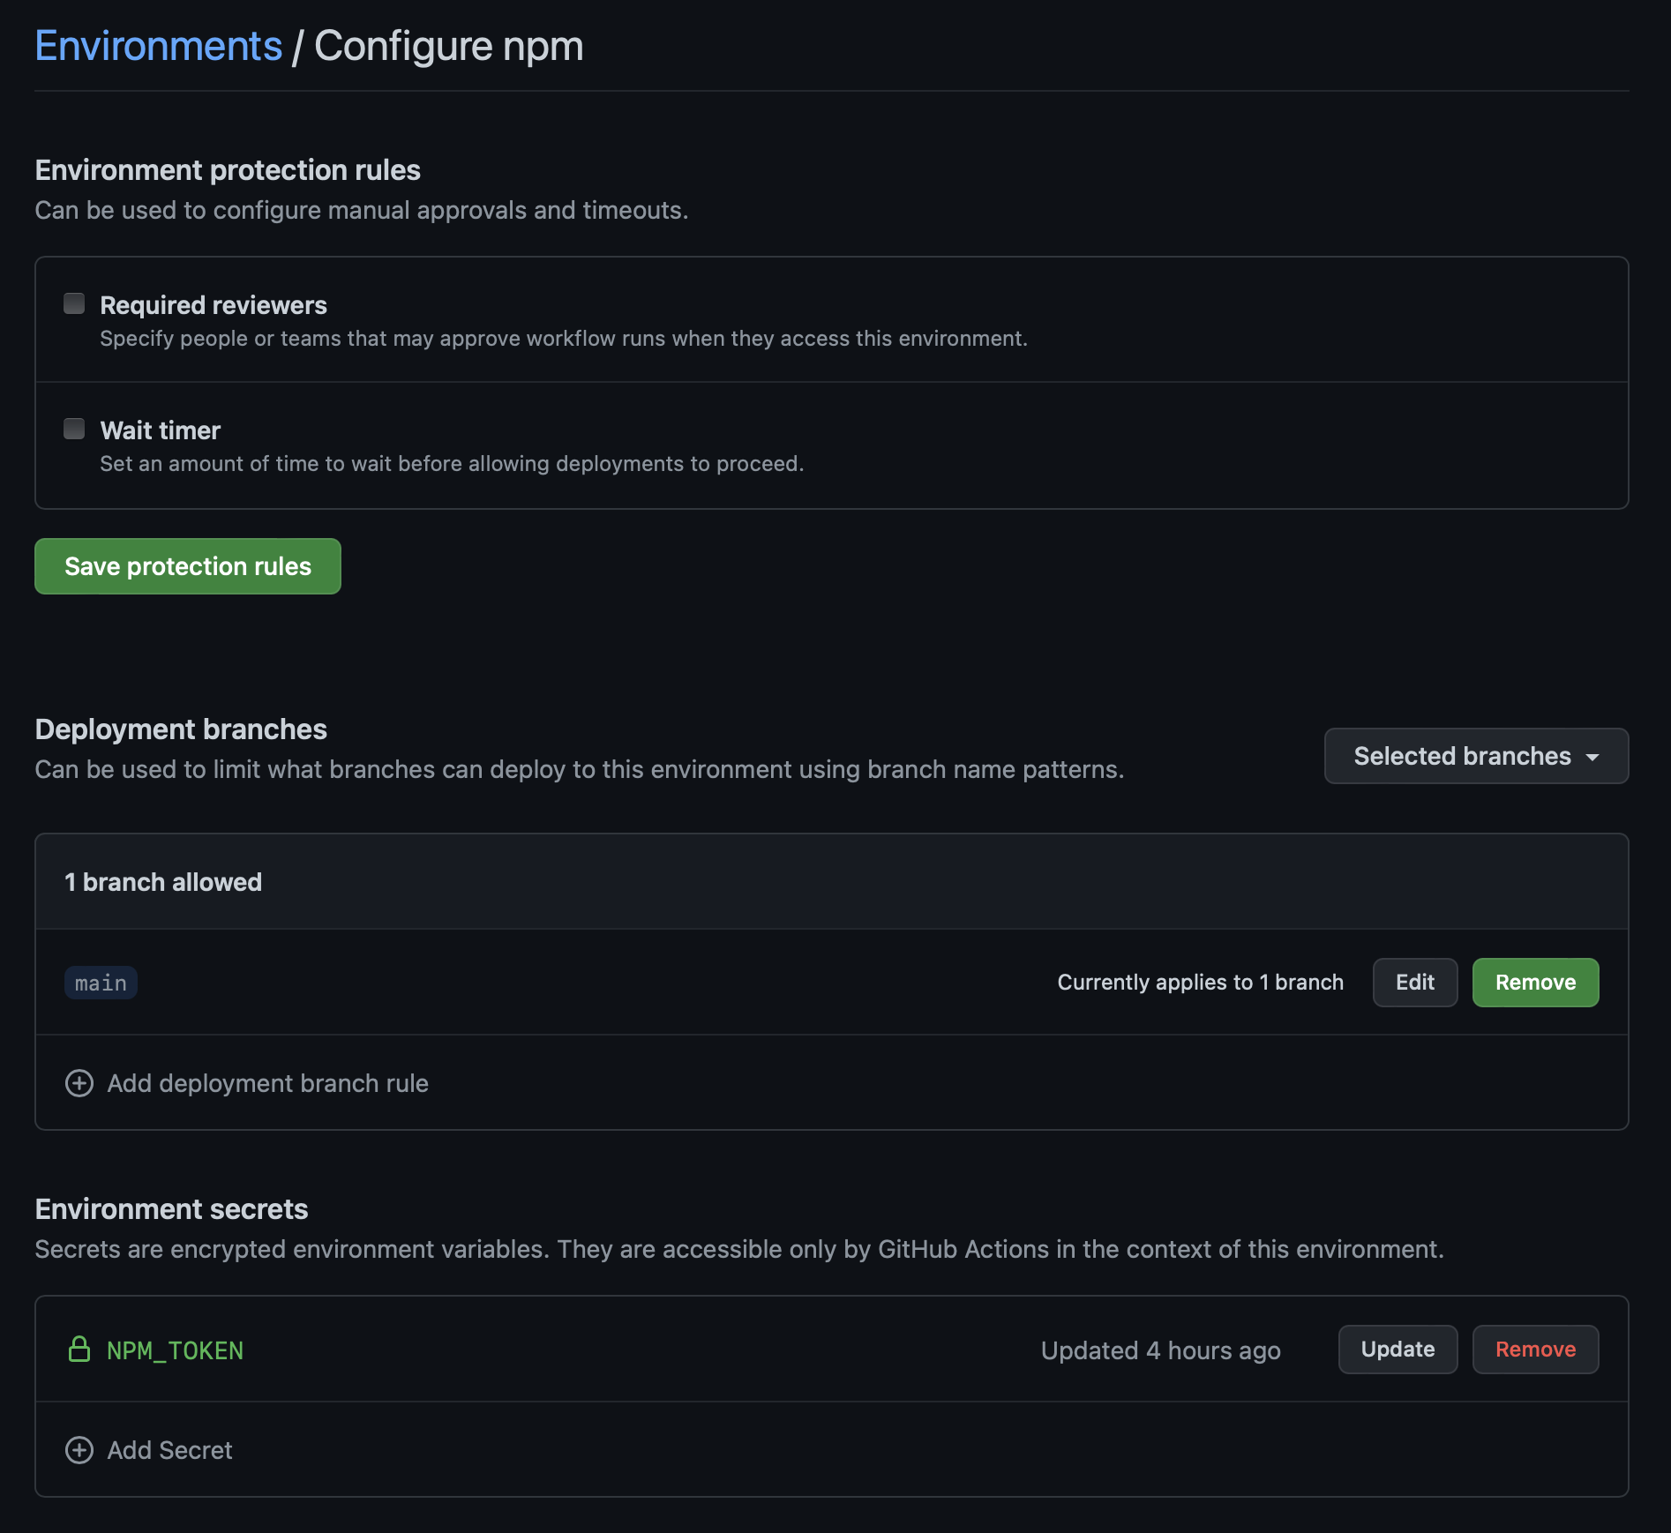1671x1533 pixels.
Task: Click the caret arrow on Selected branches
Action: (1592, 757)
